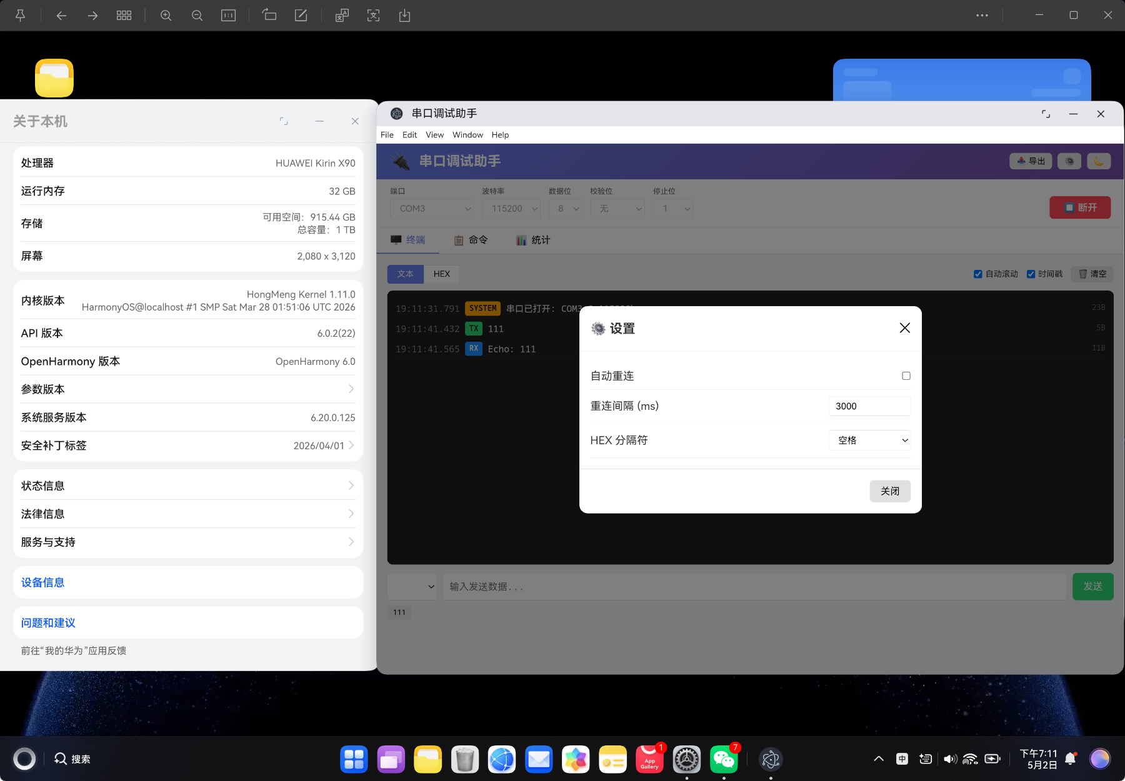Open the viewer's three-dot more menu

[x=982, y=16]
